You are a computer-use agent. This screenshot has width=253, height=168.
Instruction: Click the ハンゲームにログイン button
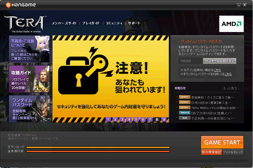click(220, 61)
